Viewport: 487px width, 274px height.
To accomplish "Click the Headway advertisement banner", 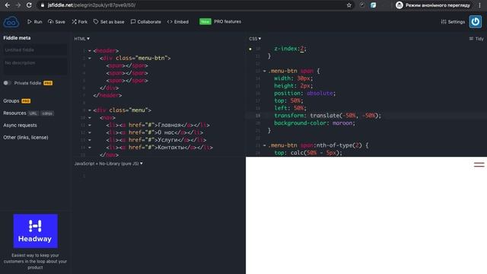I will [36, 231].
